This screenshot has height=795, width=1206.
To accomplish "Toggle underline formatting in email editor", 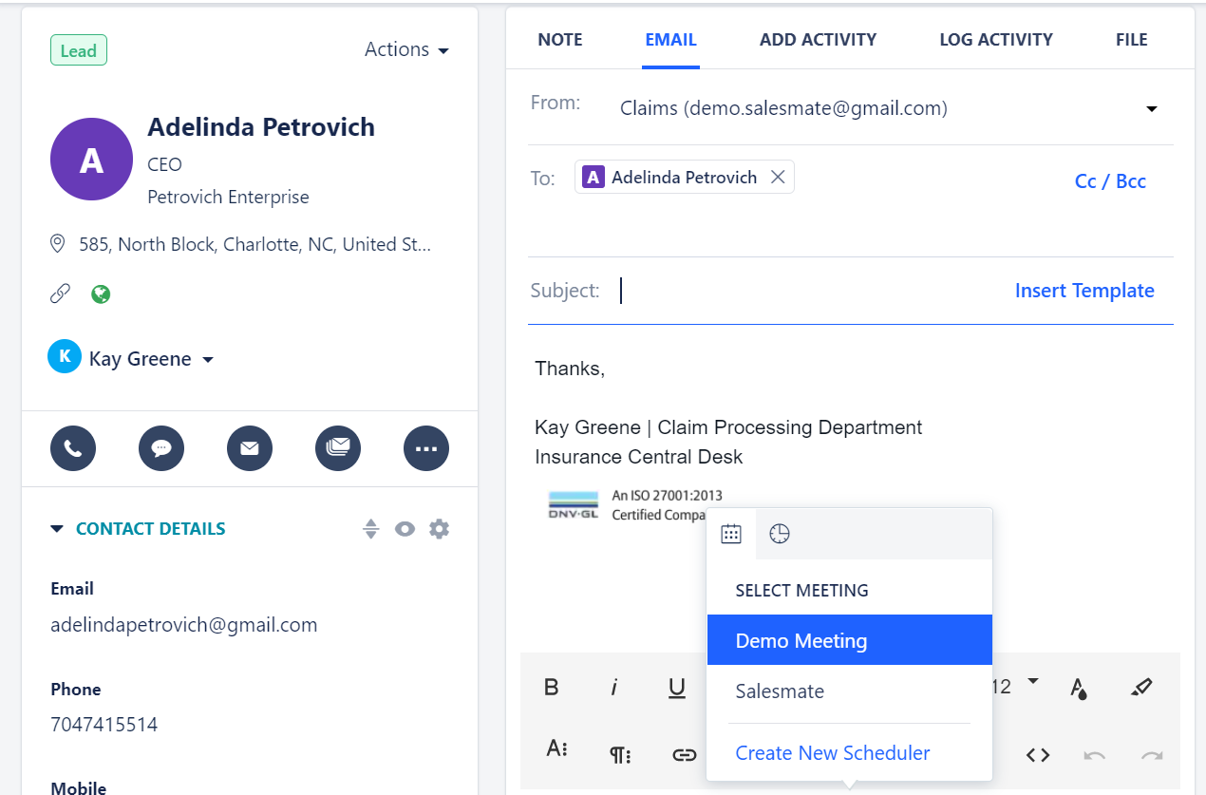I will (x=677, y=687).
